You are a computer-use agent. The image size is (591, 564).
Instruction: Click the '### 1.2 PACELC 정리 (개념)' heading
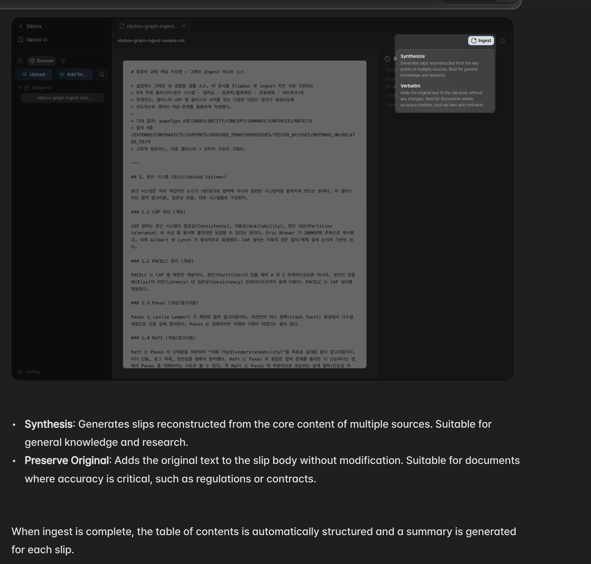point(162,261)
